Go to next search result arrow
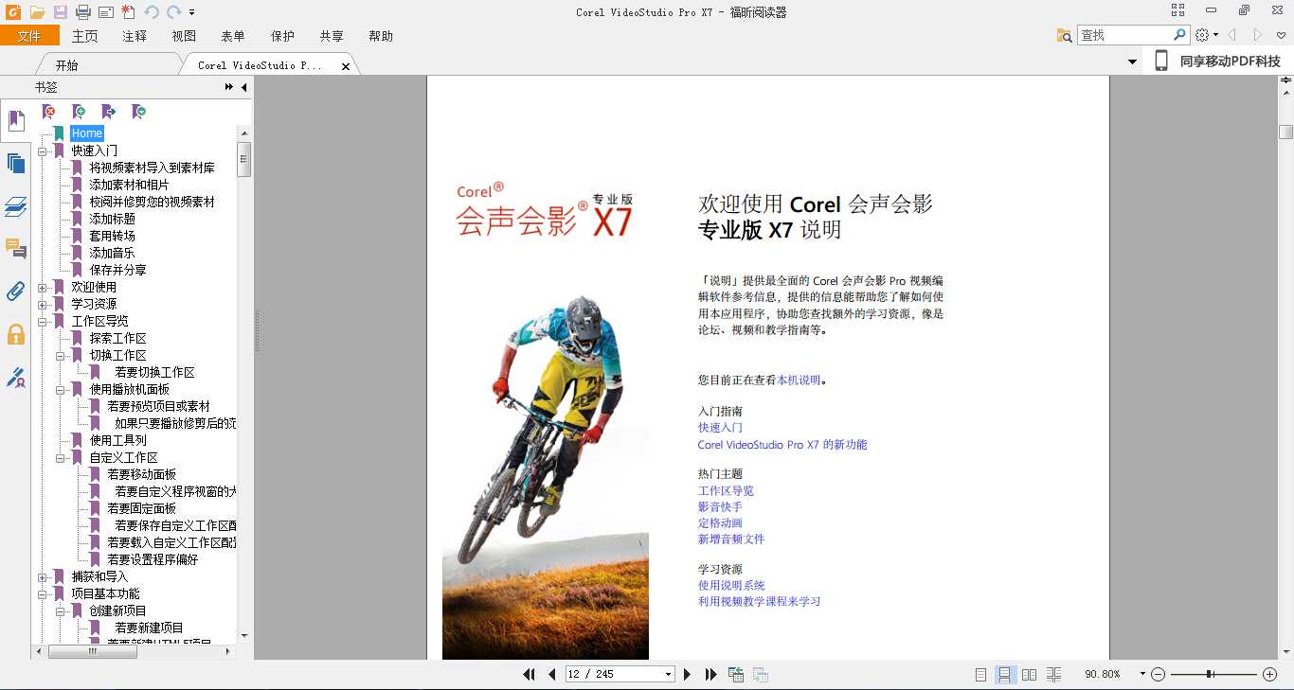Screen dimensions: 1294x690 coord(1258,35)
